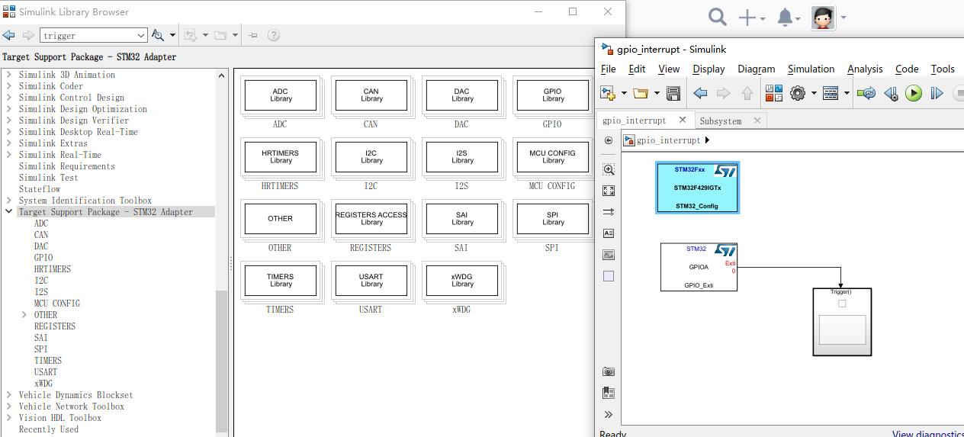
Task: Click the tree scrollbar up arrow
Action: click(x=222, y=76)
